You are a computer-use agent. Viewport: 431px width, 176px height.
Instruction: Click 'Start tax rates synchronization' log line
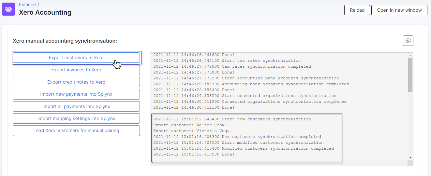click(227, 61)
